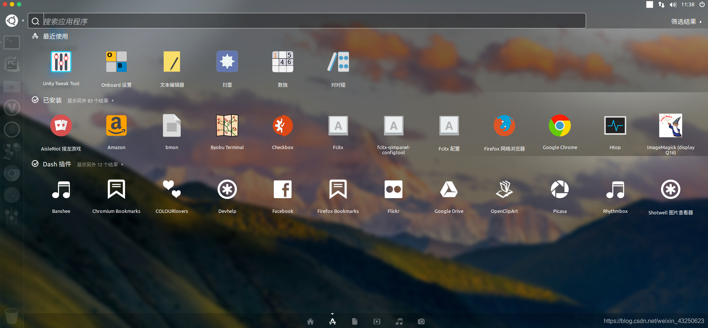Open the network indicator menu
Screen dimensions: 708x328
(x=661, y=4)
